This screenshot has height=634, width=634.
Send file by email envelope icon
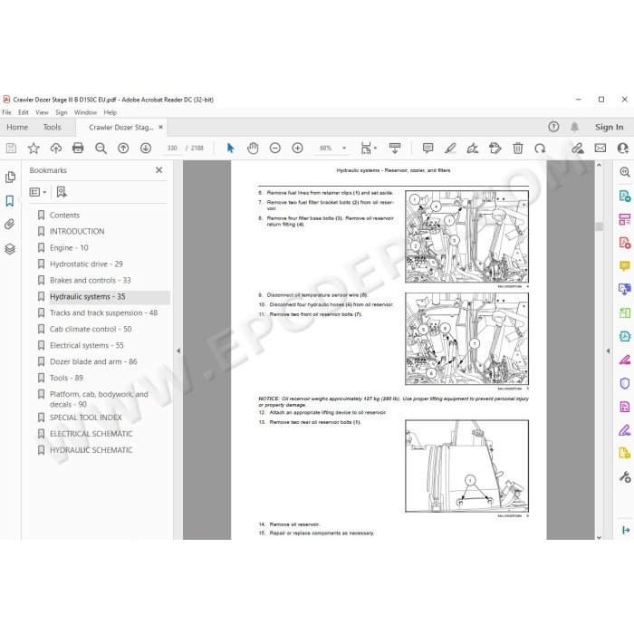tap(600, 149)
